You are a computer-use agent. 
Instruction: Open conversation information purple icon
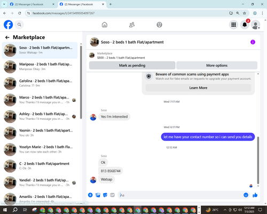[253, 42]
